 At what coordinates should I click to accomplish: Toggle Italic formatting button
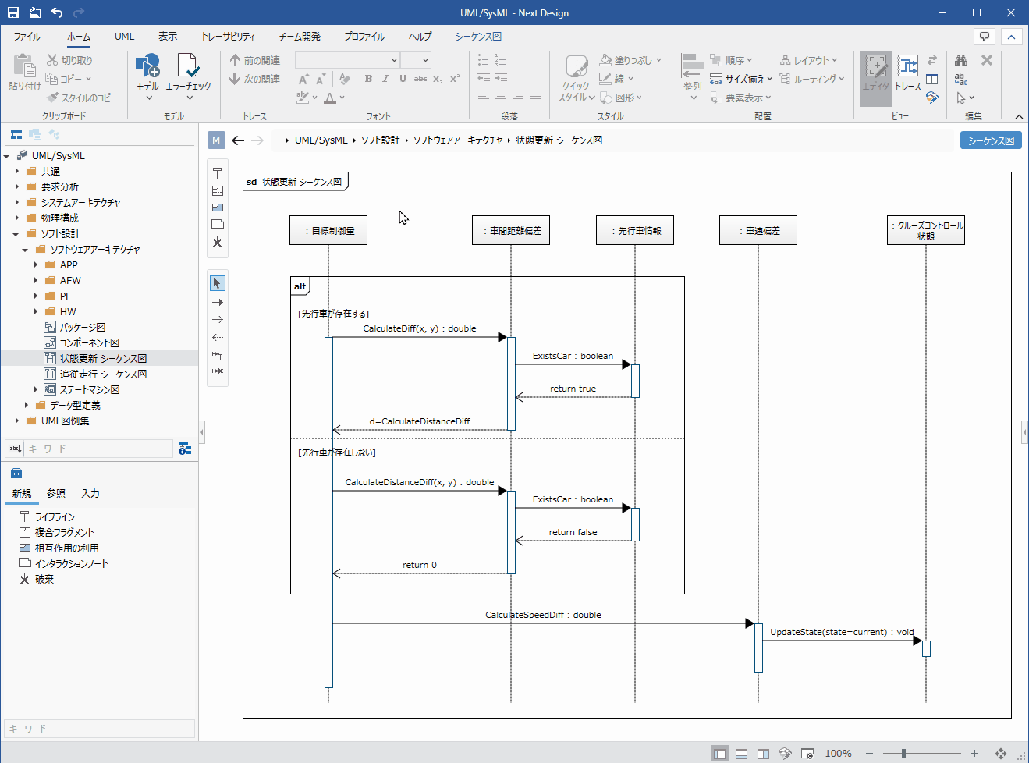(385, 79)
